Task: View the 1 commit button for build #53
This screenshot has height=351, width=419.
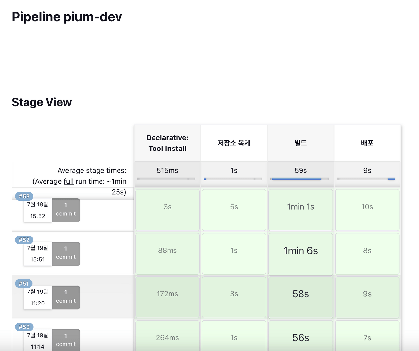Action: [x=66, y=210]
